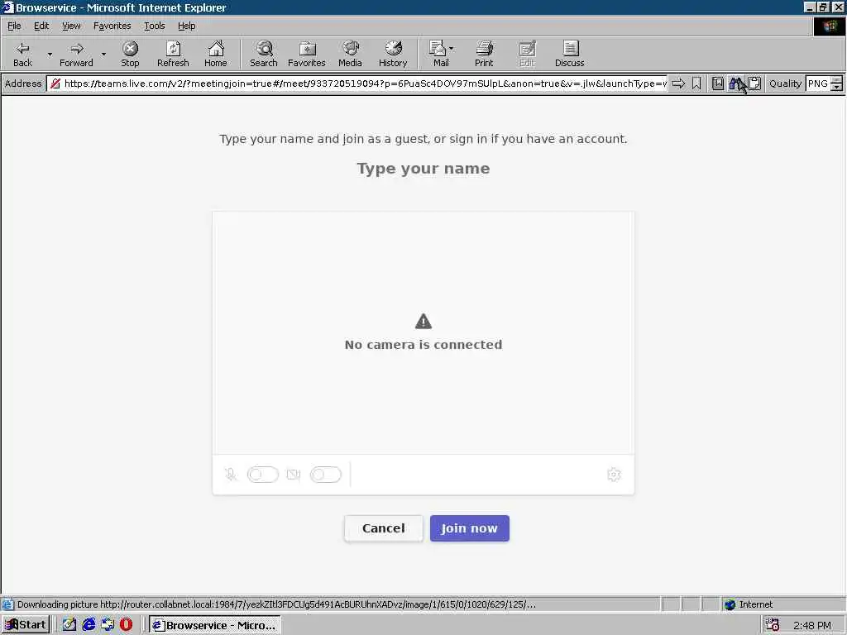Click the Go arrow next to address bar
847x635 pixels.
tap(678, 84)
